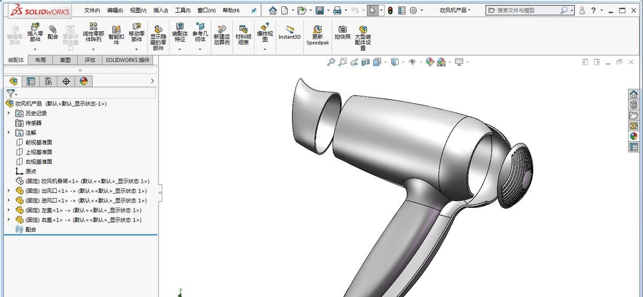Click Show Hidden Components (显示隐藏的零部件)
The width and height of the screenshot is (643, 297).
(158, 38)
